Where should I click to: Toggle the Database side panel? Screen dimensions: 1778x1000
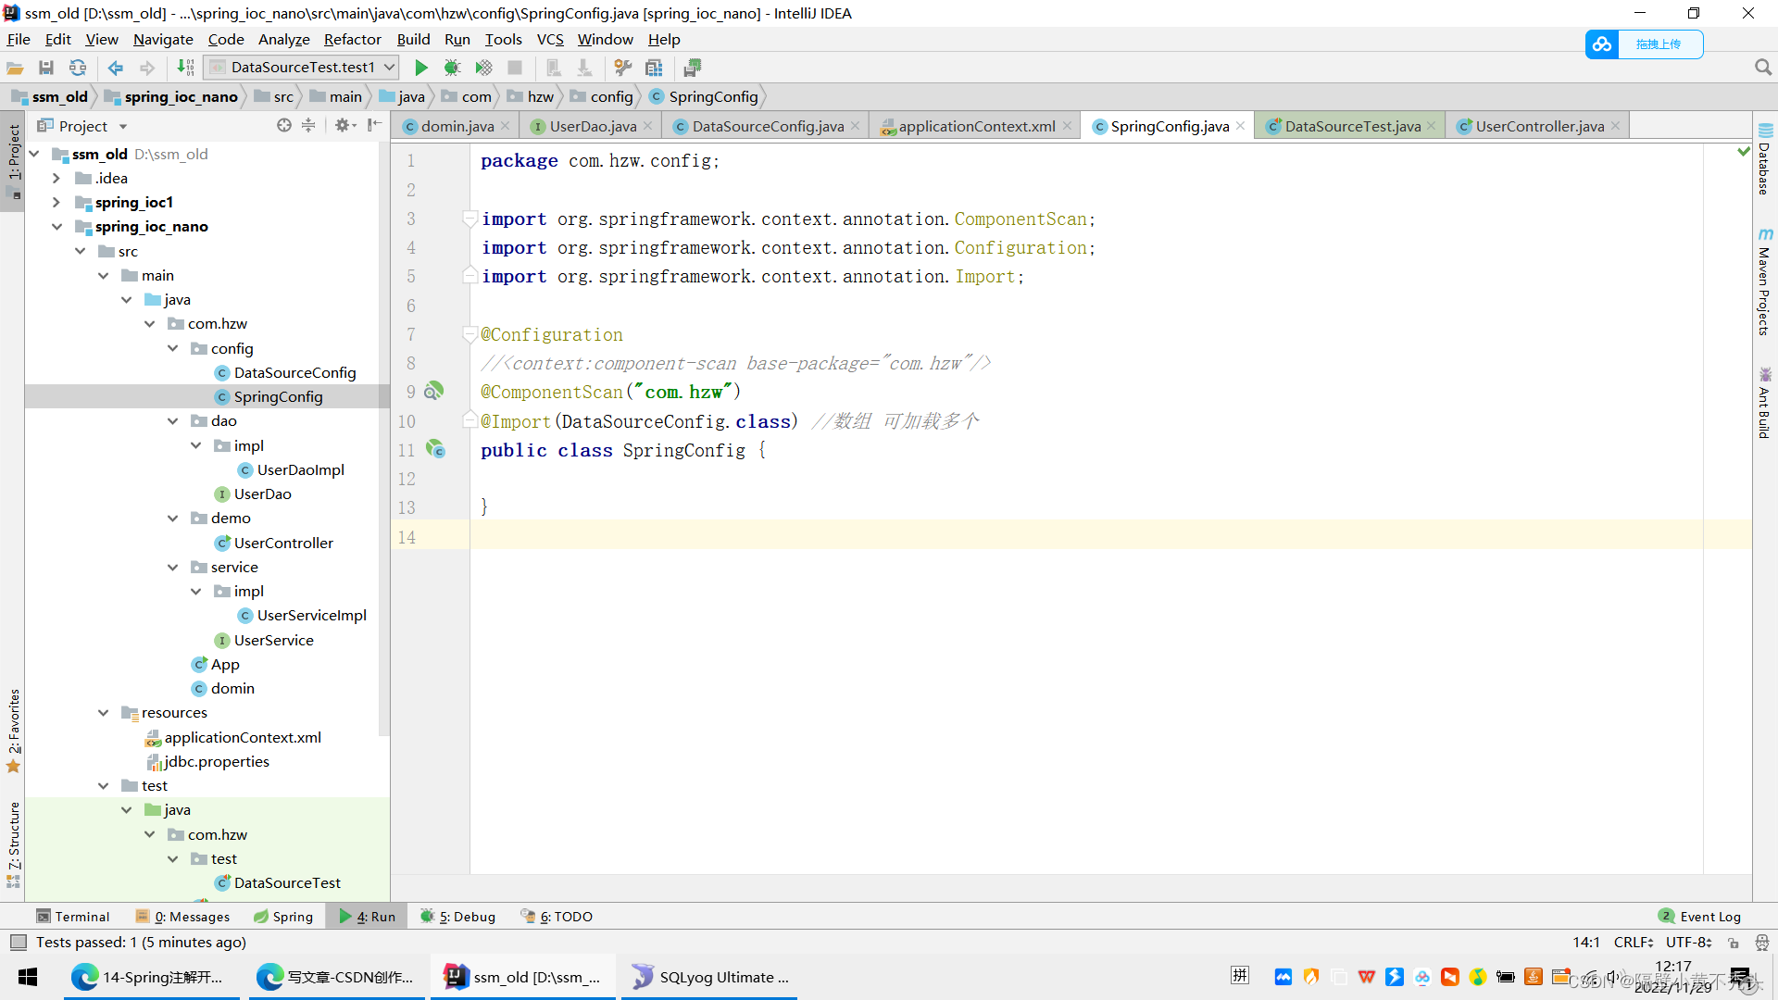(1765, 162)
